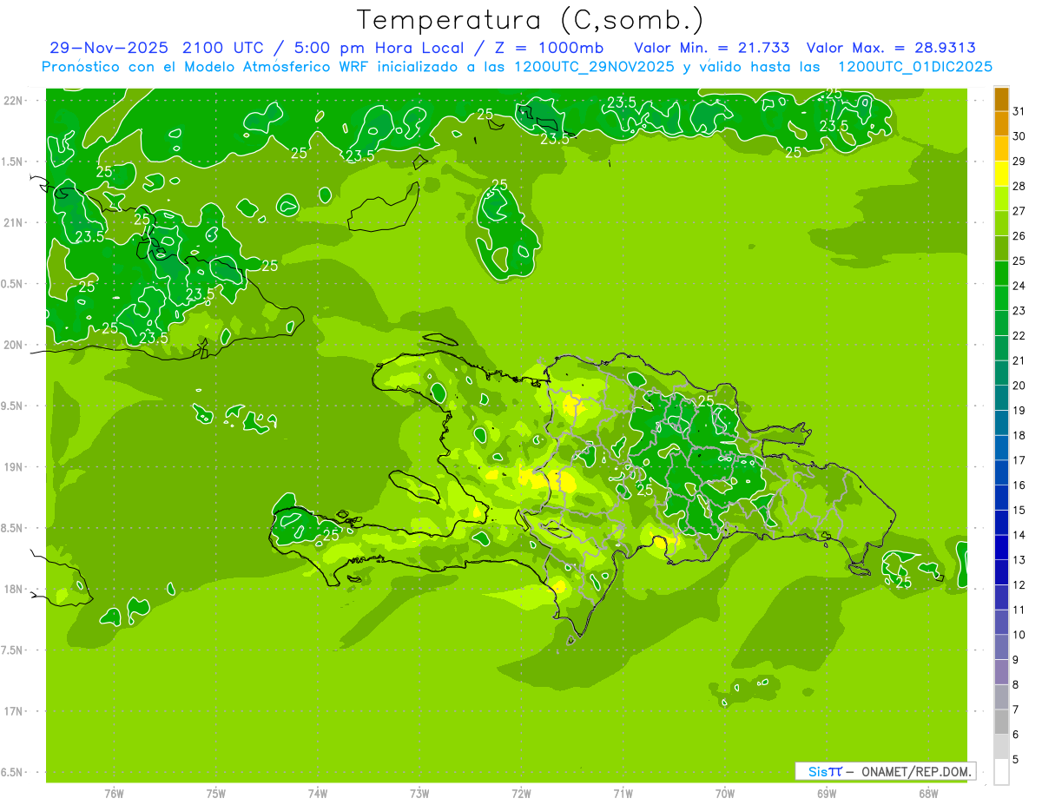Viewport: 1042px width, 805px height.
Task: Click the 68W longitude axis label
Action: click(x=928, y=794)
